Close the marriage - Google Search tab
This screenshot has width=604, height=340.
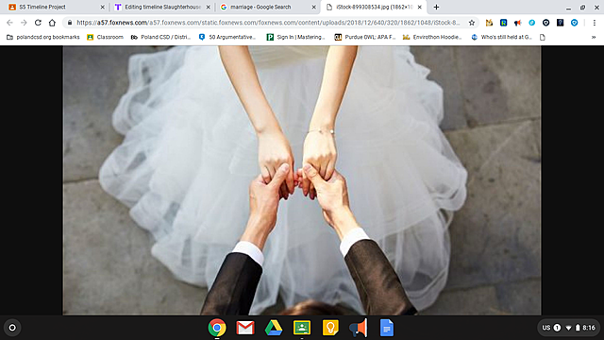click(313, 7)
